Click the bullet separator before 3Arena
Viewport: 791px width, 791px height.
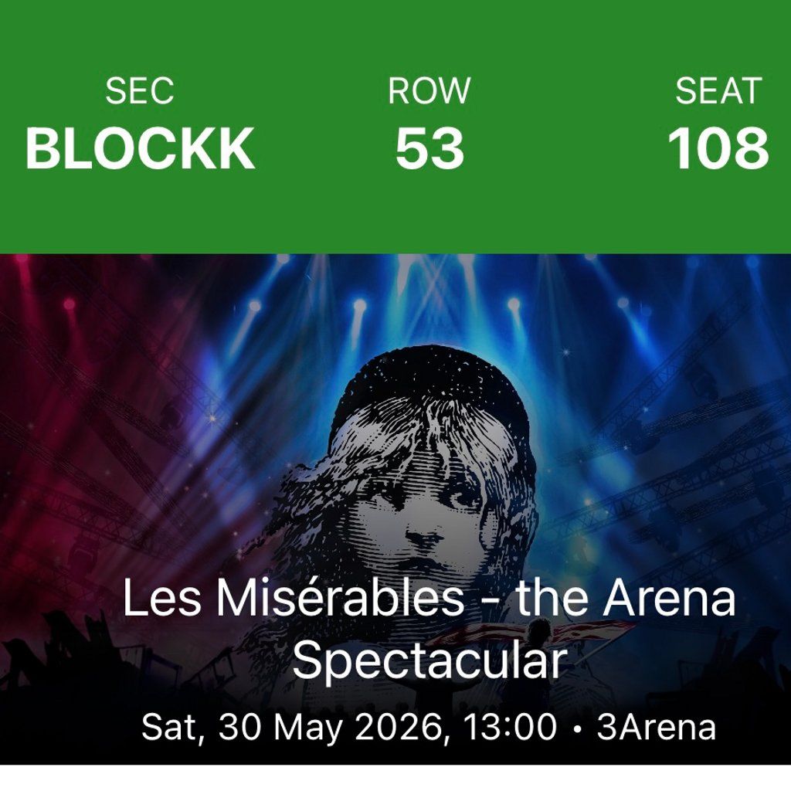(576, 728)
